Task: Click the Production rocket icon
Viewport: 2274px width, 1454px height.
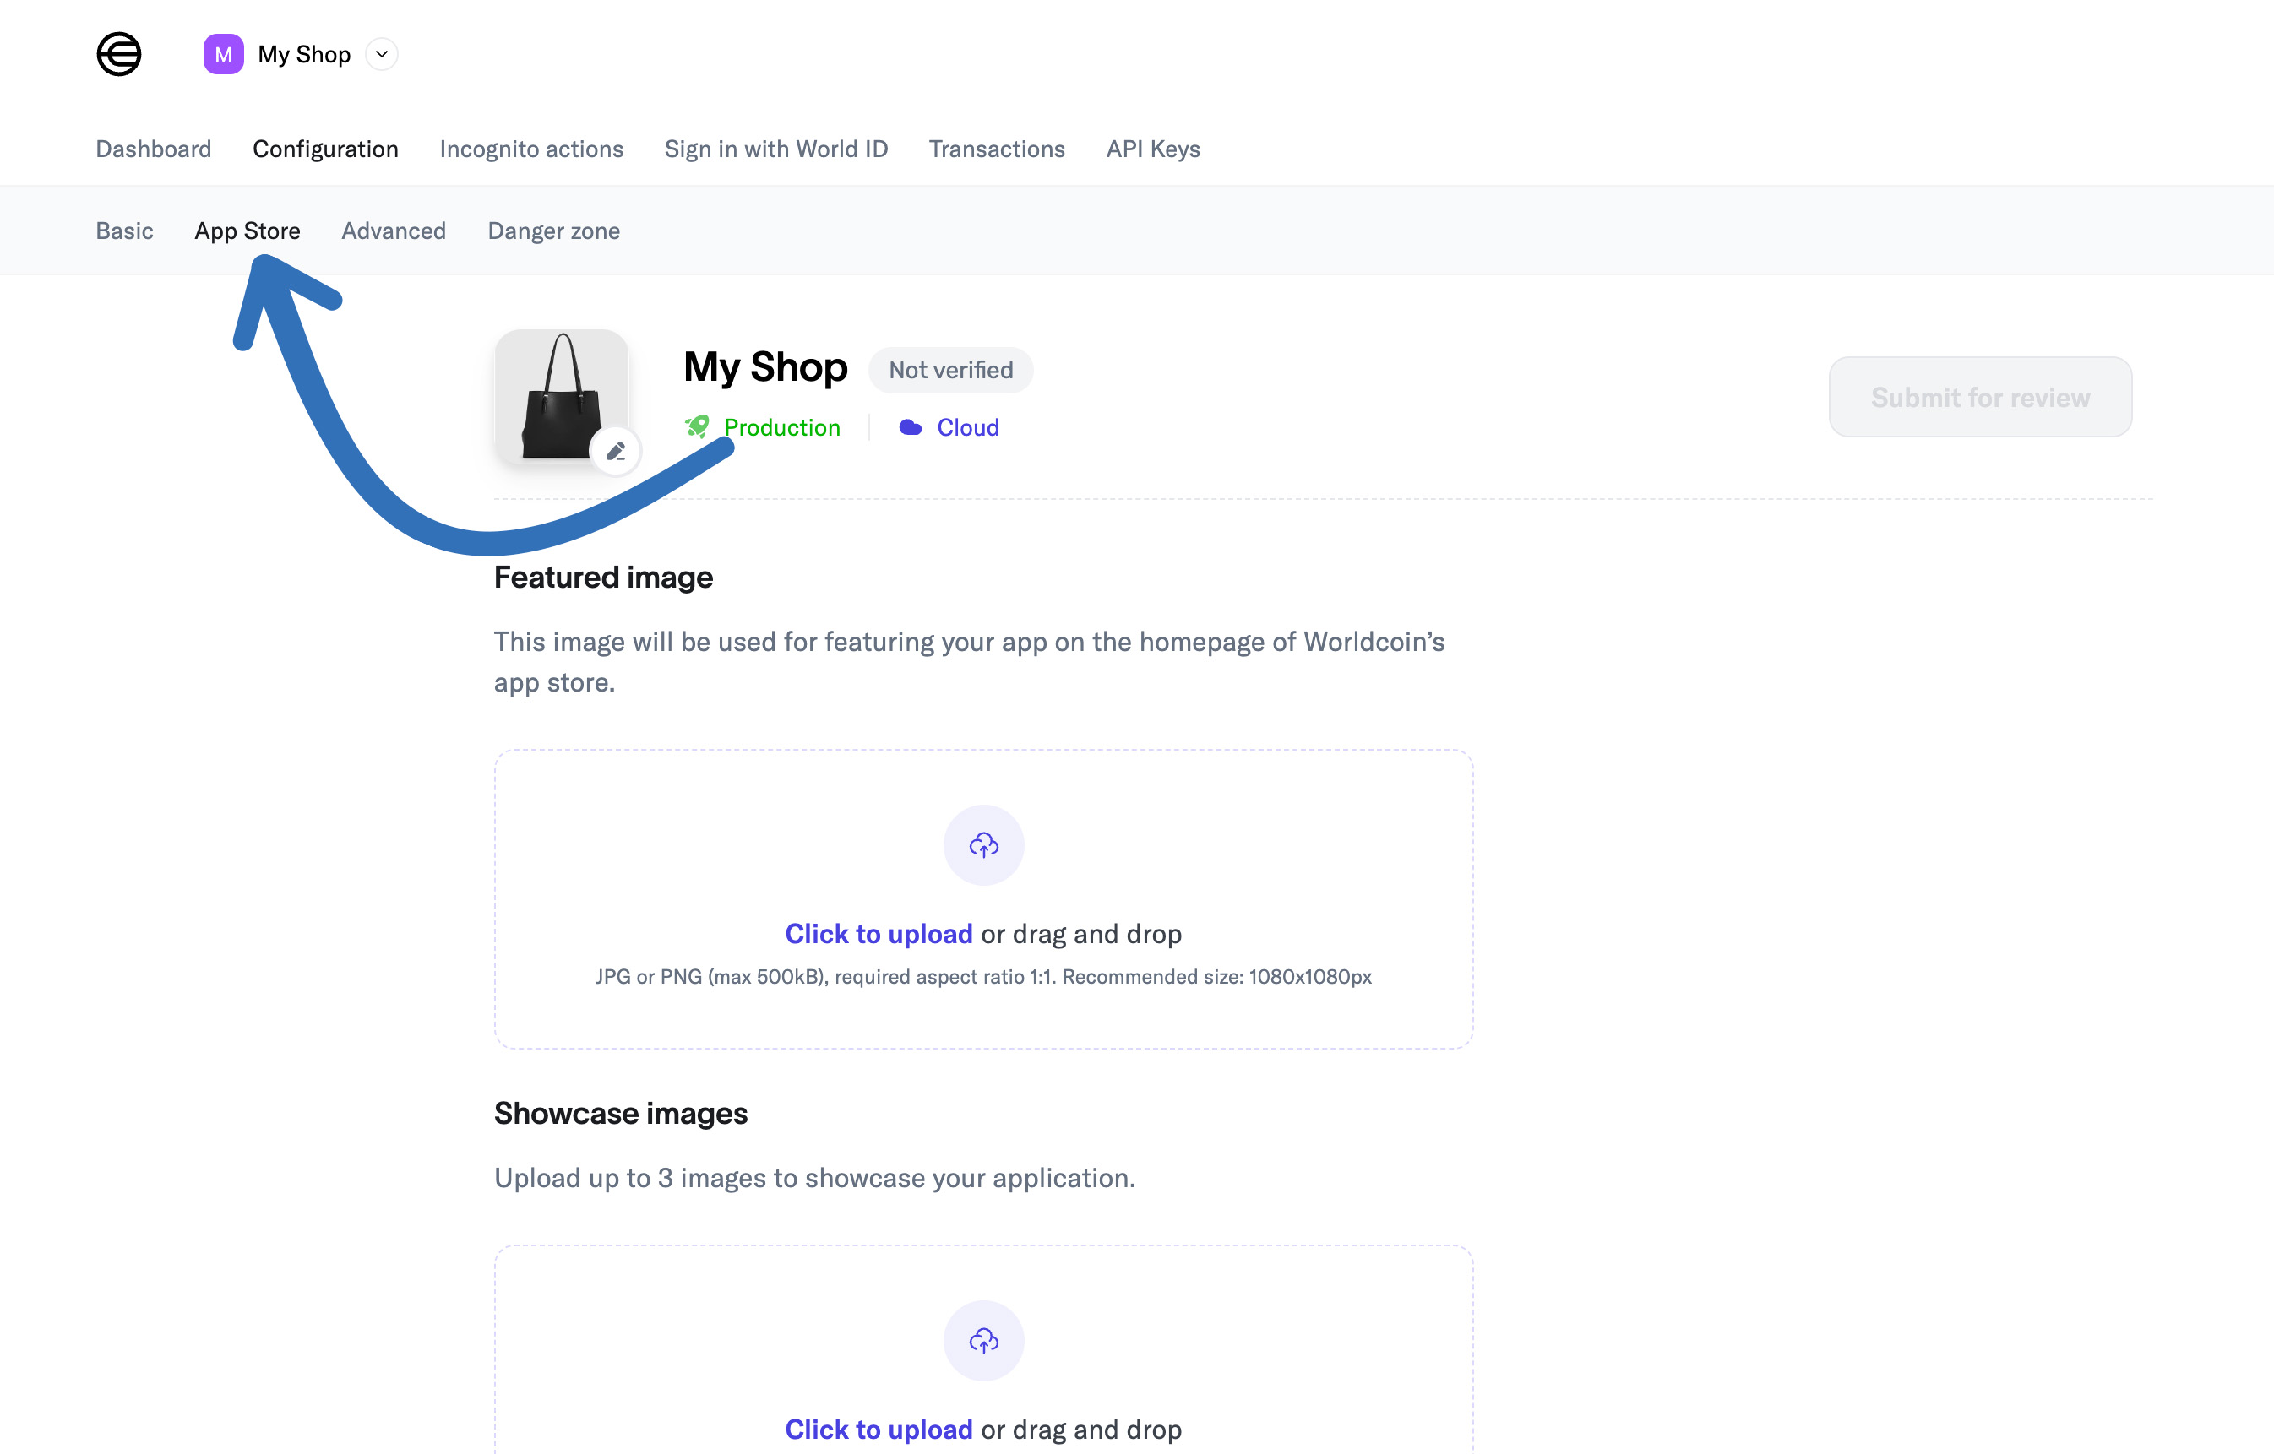Action: click(x=698, y=426)
